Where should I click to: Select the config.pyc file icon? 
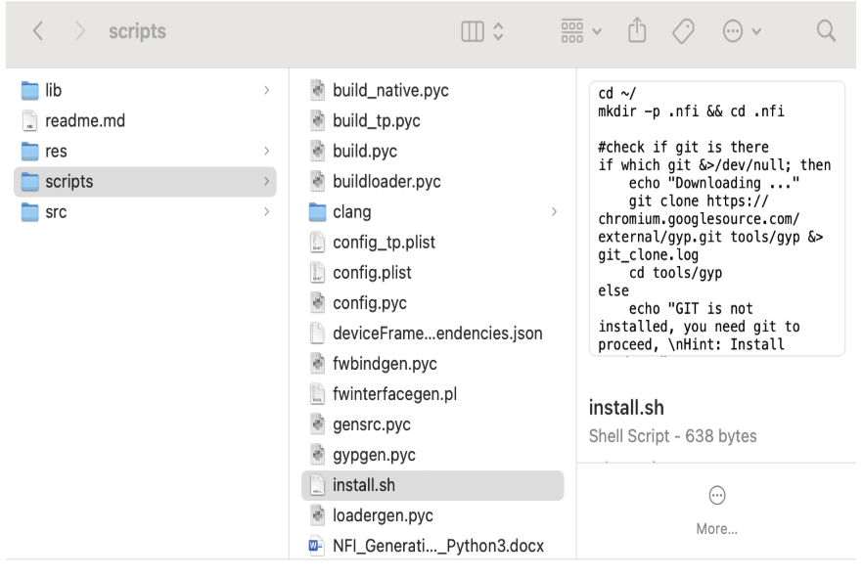[x=318, y=303]
